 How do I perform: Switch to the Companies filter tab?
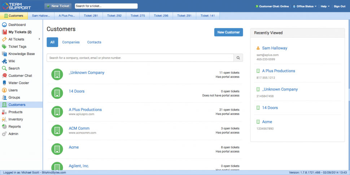(71, 42)
